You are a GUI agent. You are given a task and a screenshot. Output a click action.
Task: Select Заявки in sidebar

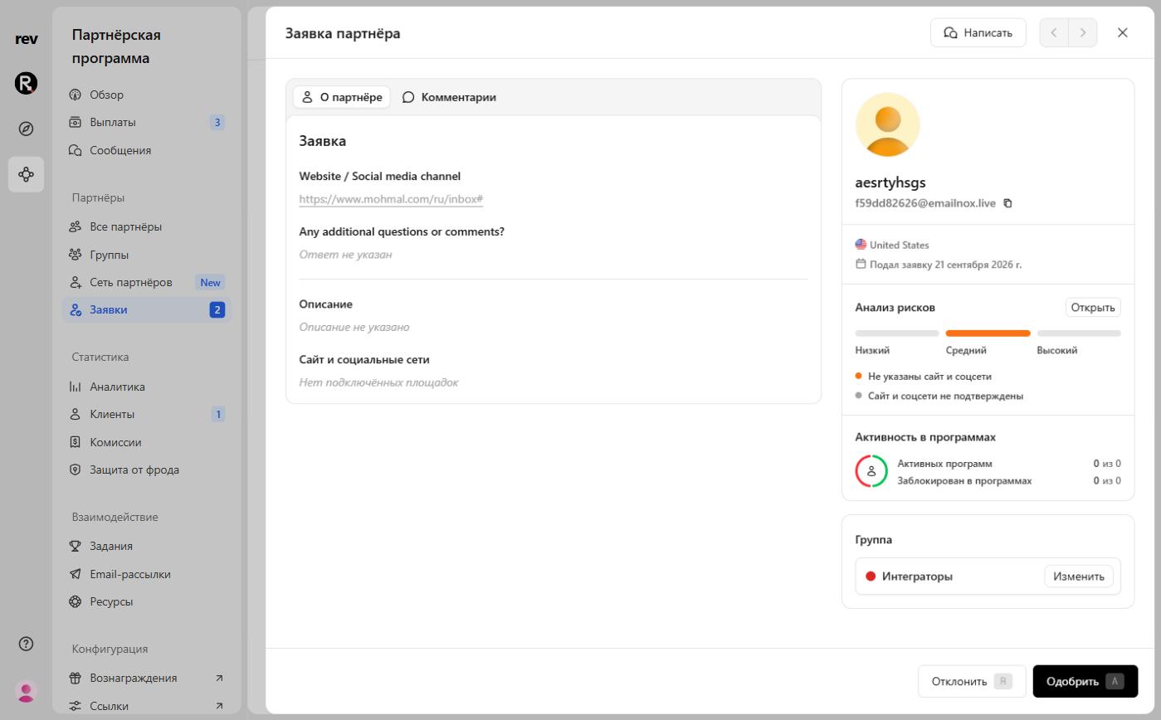146,309
